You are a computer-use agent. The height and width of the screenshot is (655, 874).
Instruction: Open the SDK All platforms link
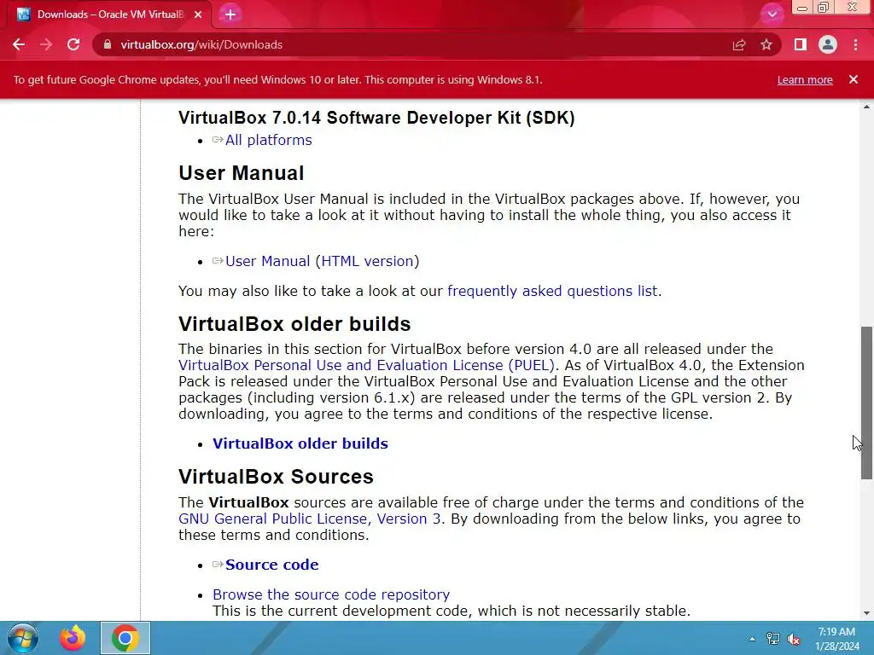coord(268,140)
